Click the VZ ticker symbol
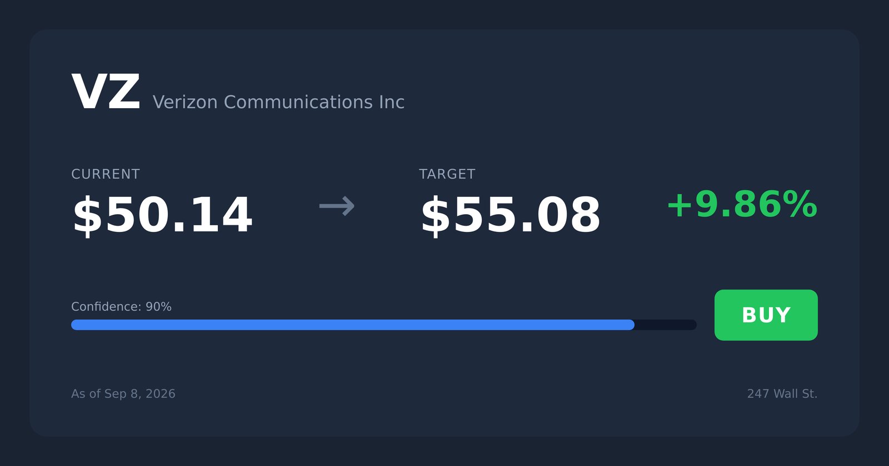The width and height of the screenshot is (889, 466). pyautogui.click(x=106, y=93)
